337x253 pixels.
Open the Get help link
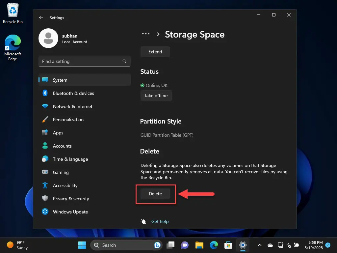click(160, 221)
